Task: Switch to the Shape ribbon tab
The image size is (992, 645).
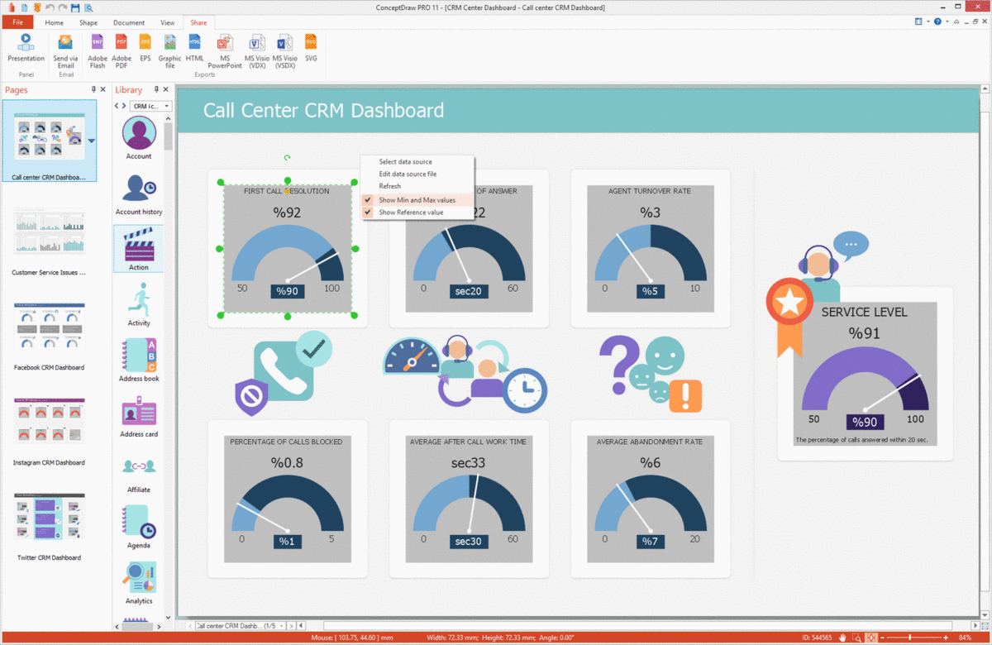Action: pyautogui.click(x=88, y=22)
